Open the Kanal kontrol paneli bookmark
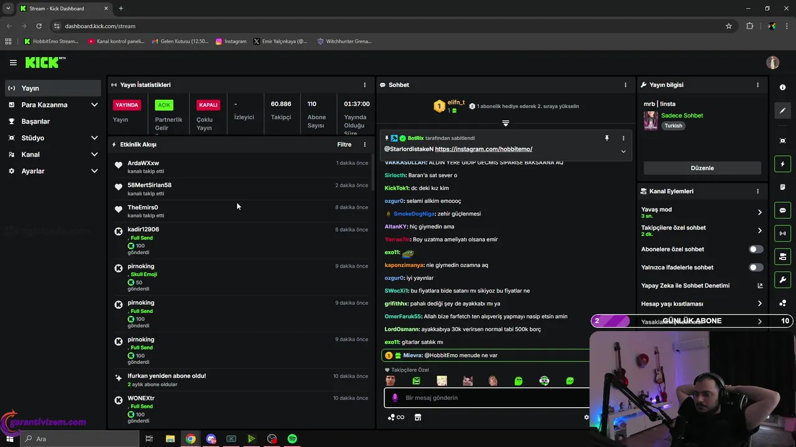The width and height of the screenshot is (796, 447). pyautogui.click(x=116, y=42)
